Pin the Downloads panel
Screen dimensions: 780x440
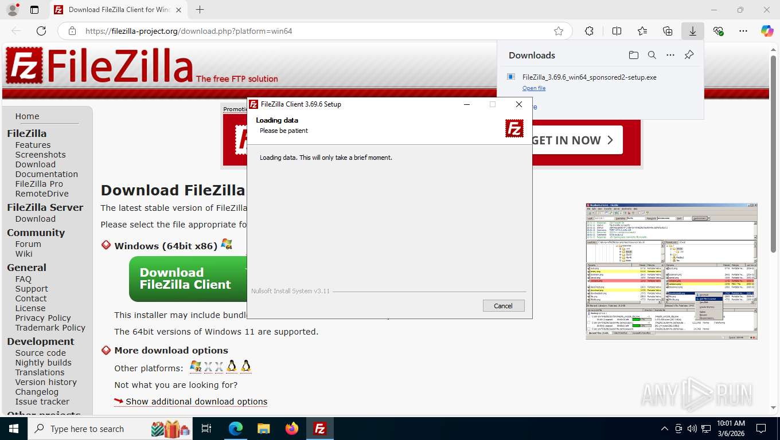[x=689, y=55]
